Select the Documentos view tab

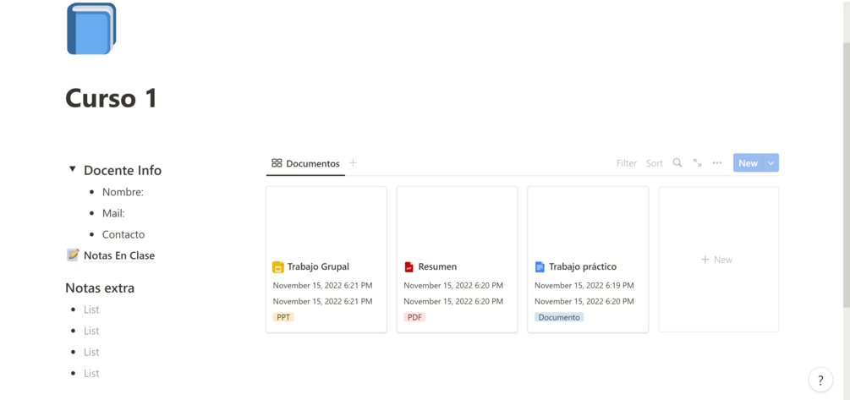(305, 163)
